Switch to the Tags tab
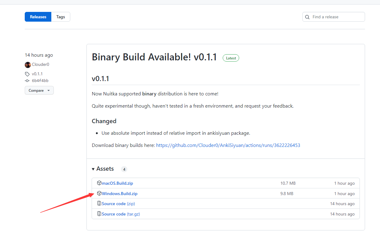380x235 pixels. click(60, 17)
